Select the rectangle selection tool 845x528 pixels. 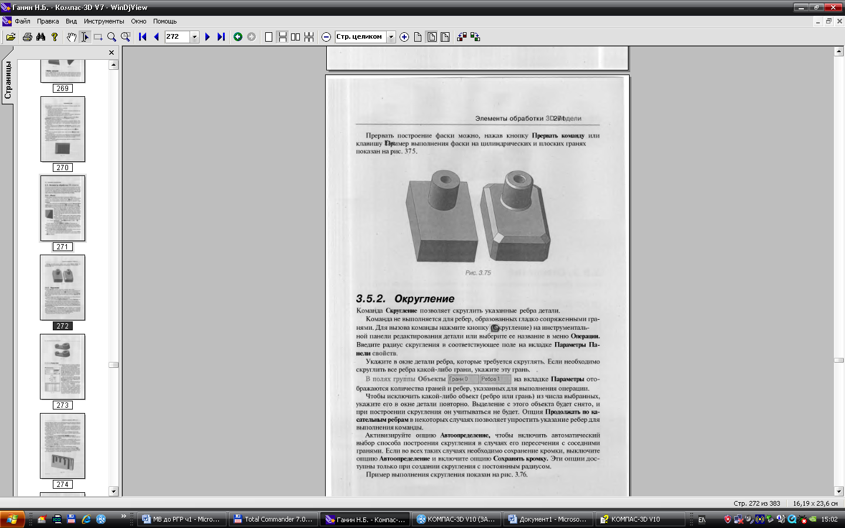(98, 37)
